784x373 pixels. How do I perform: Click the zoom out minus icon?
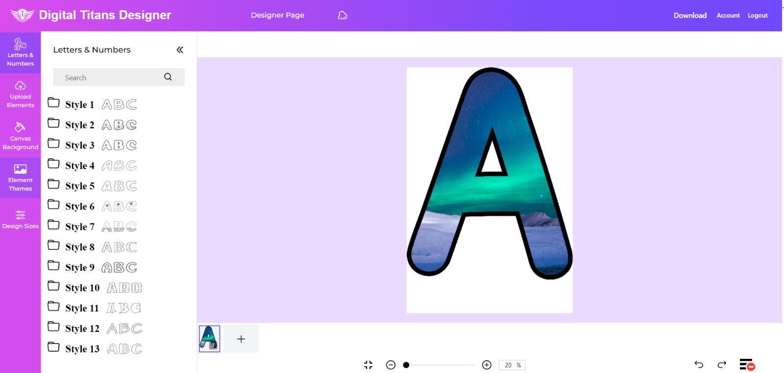[x=391, y=365]
